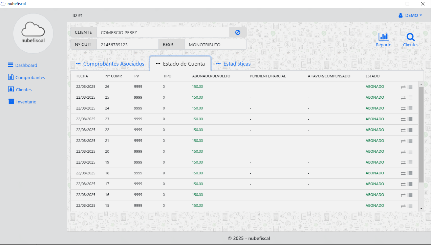Click the clear client circle-slash icon
The image size is (431, 245).
[x=238, y=32]
